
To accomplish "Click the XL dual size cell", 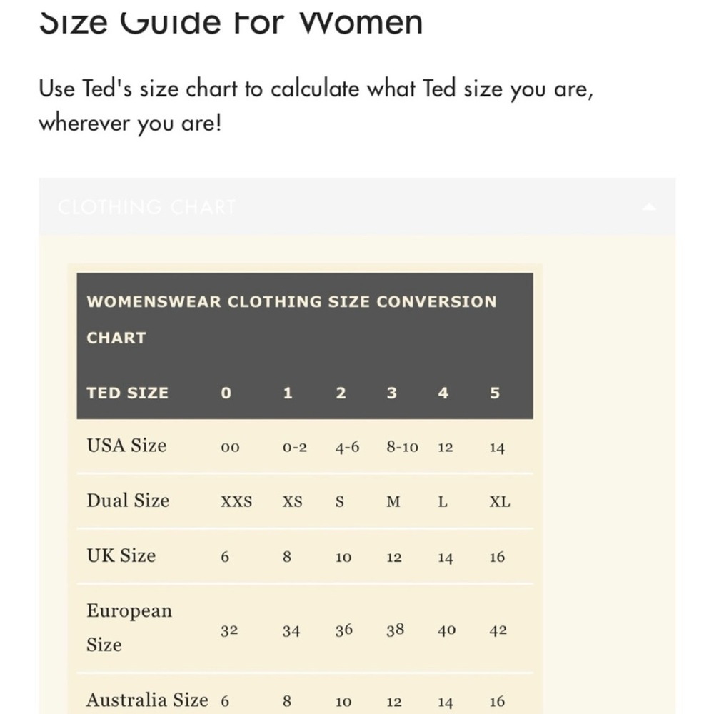I will click(500, 501).
